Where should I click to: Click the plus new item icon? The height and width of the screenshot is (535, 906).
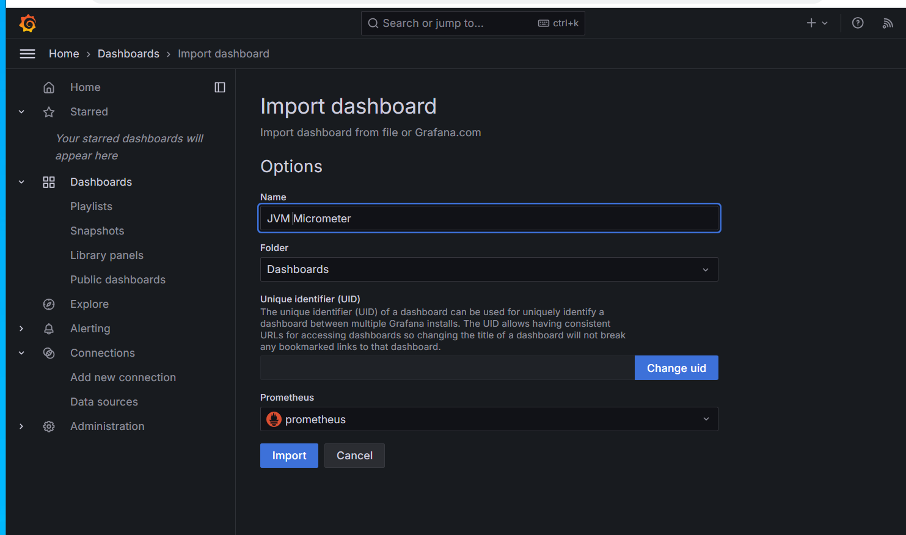pos(811,23)
